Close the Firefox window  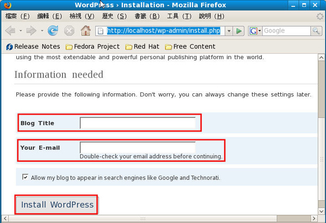point(315,5)
